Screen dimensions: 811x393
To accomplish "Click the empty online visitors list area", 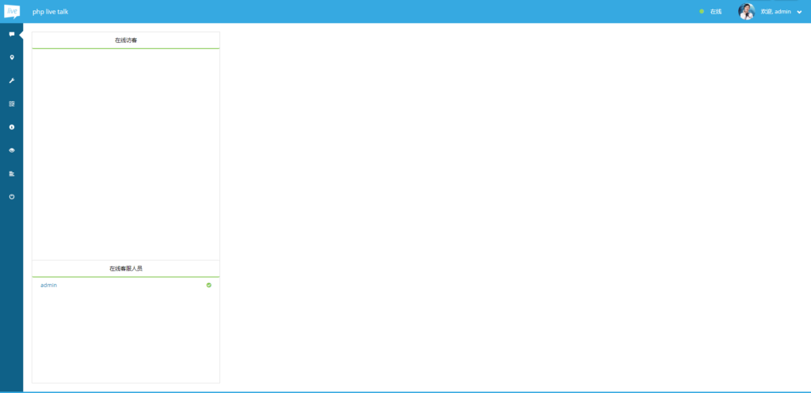I will [x=126, y=154].
